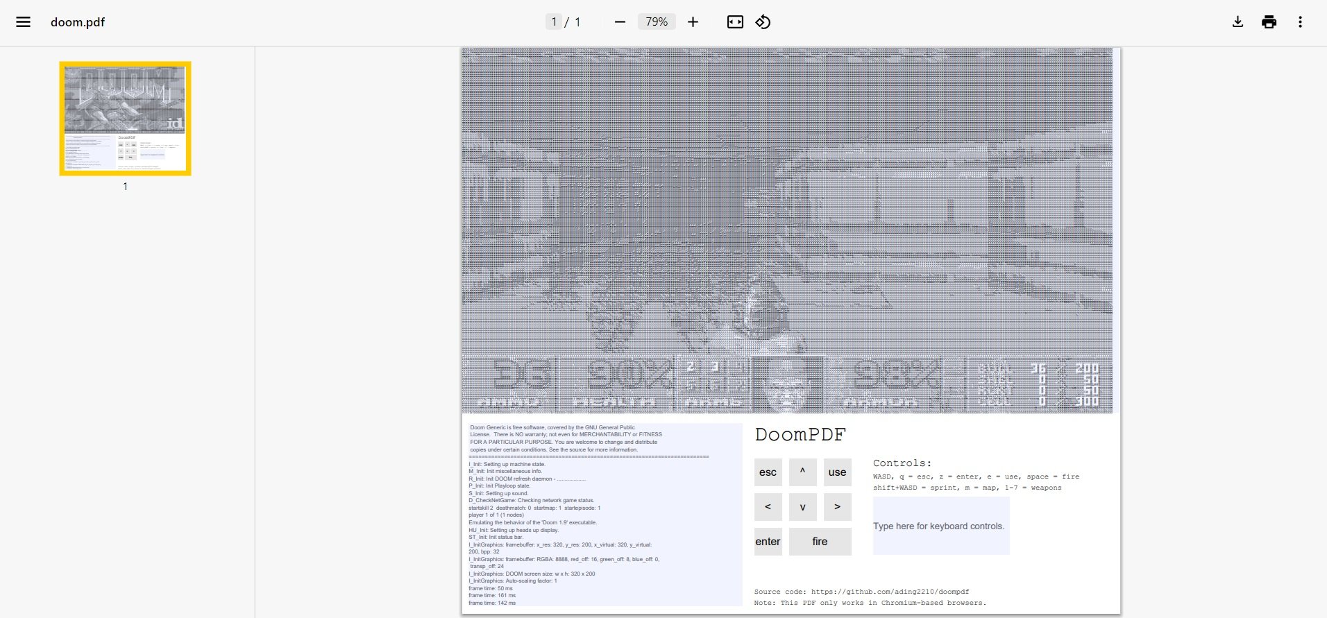Image resolution: width=1327 pixels, height=618 pixels.
Task: Click the 'Type here for keyboard controls' field
Action: coord(941,526)
